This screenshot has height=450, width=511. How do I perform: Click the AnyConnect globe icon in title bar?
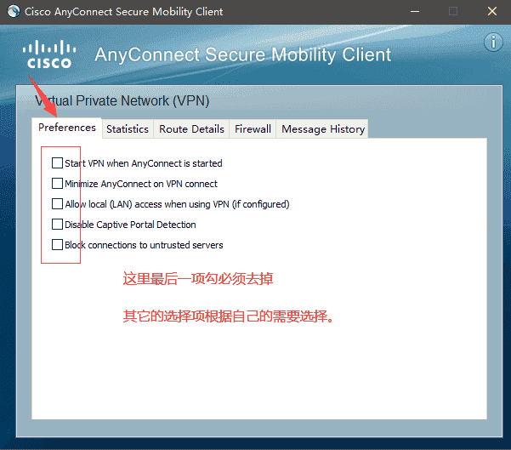click(x=11, y=12)
